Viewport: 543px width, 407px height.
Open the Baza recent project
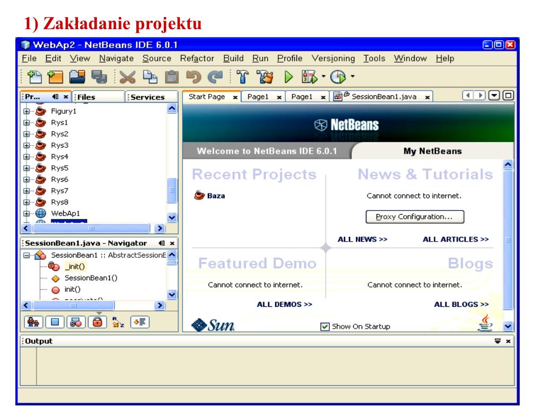point(210,196)
